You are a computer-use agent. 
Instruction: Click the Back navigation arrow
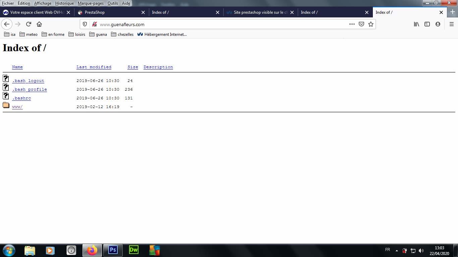pos(7,24)
